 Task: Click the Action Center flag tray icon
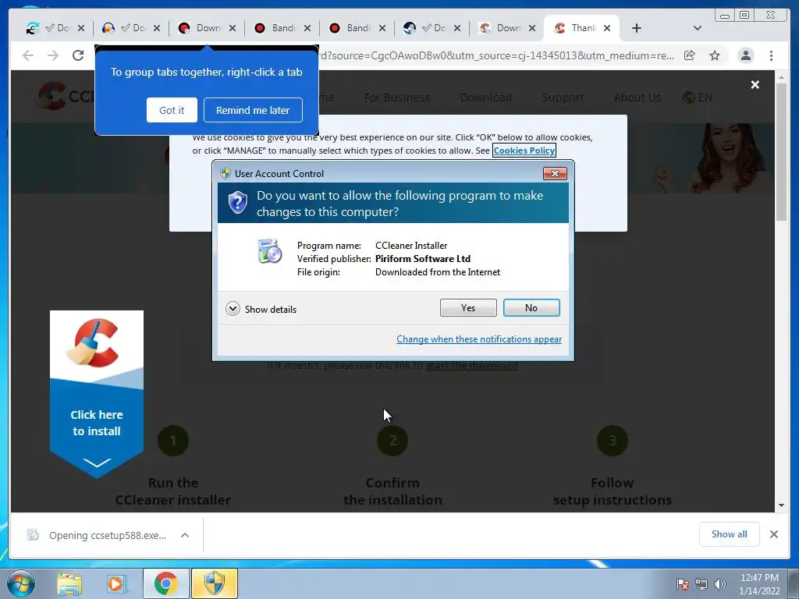coord(683,584)
